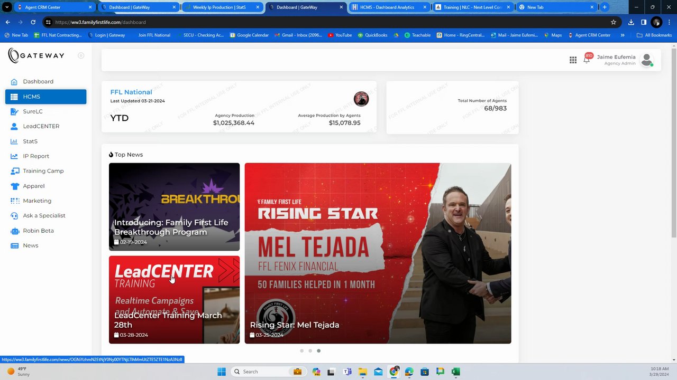Click the page vertical scrollbar

click(x=674, y=142)
